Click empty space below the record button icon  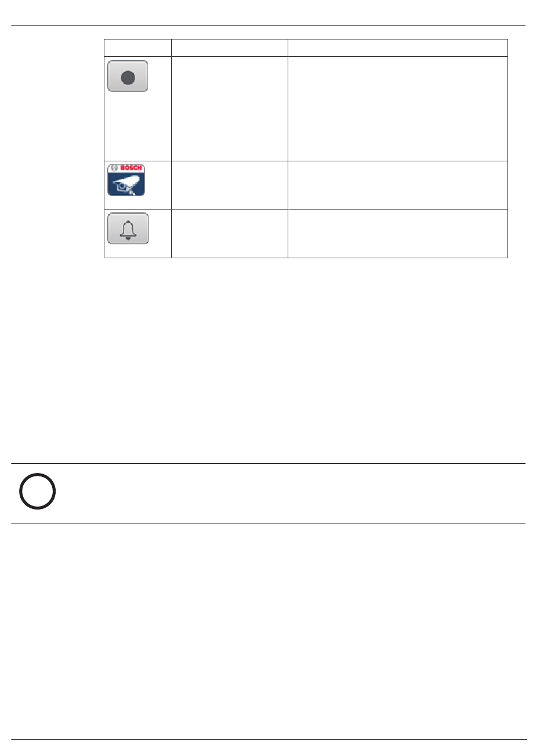pyautogui.click(x=137, y=126)
